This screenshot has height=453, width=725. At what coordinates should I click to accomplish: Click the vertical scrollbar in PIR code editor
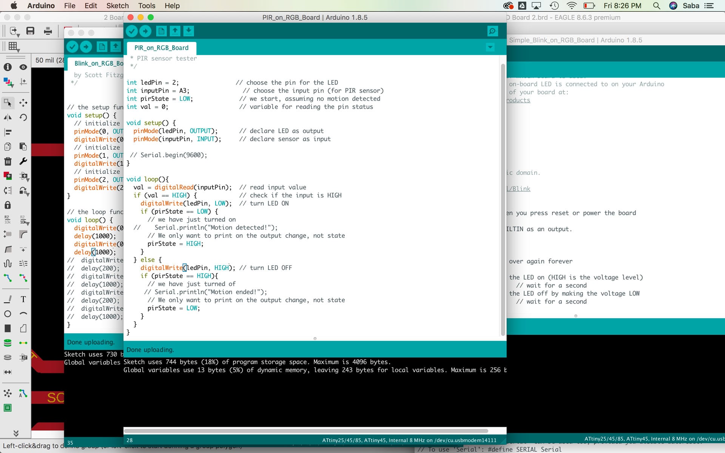click(x=503, y=200)
